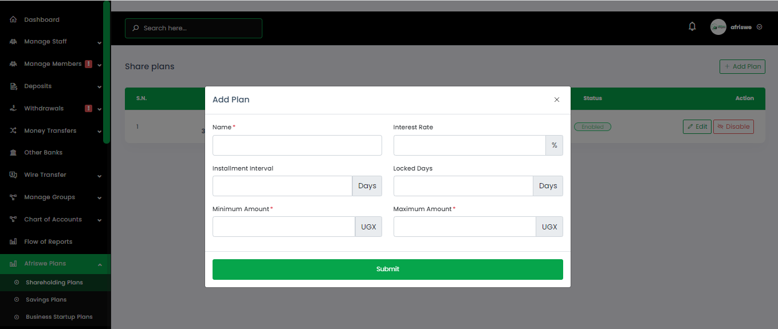This screenshot has width=778, height=329.
Task: Click the serial number 1 cell
Action: (137, 127)
